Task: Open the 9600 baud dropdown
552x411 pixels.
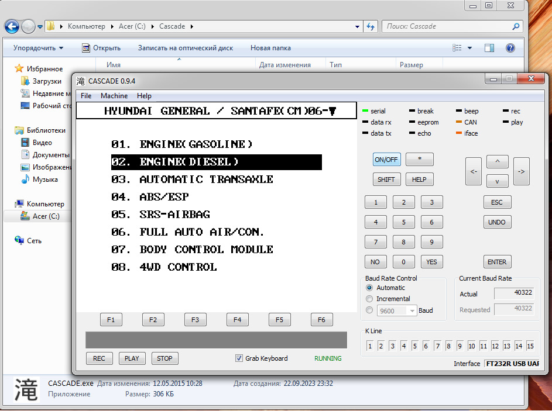Action: pyautogui.click(x=412, y=311)
